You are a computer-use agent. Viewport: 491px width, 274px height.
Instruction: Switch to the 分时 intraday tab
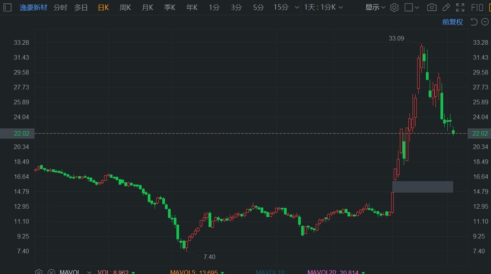coord(60,7)
